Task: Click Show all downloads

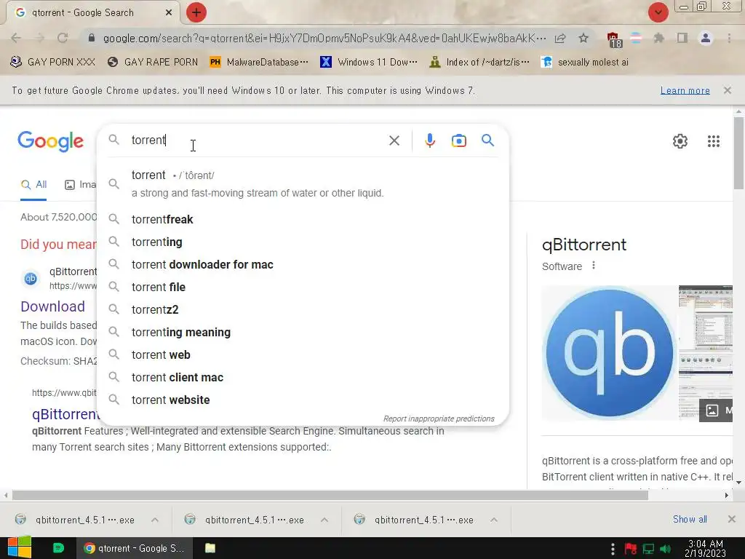Action: click(690, 519)
